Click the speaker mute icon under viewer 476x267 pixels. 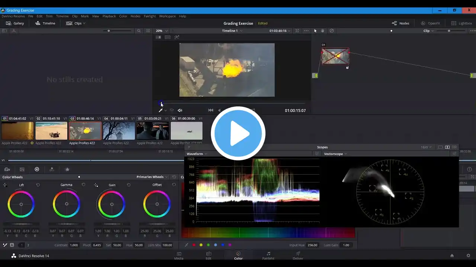point(180,110)
